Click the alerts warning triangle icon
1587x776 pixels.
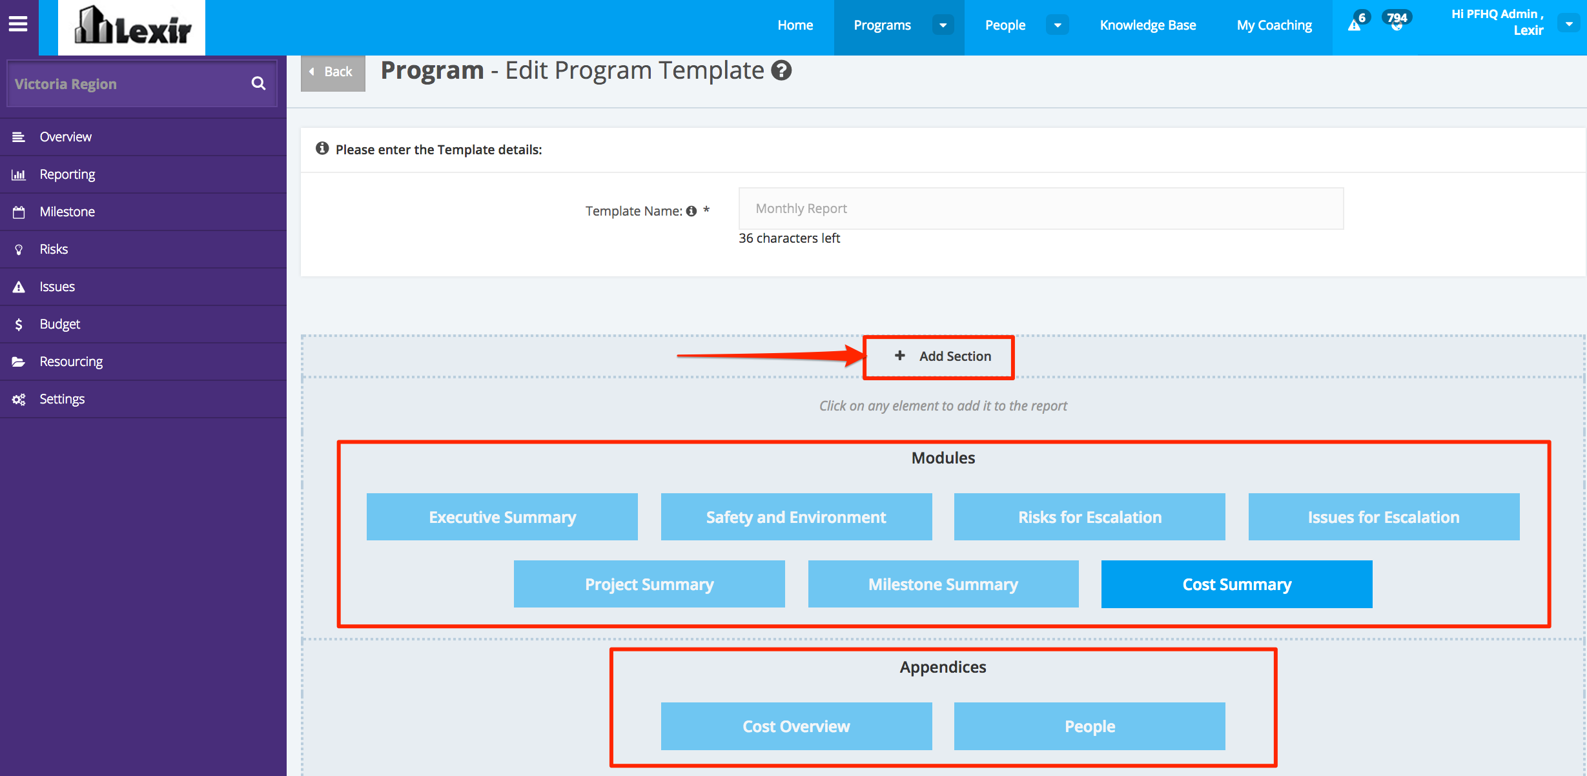tap(1355, 25)
